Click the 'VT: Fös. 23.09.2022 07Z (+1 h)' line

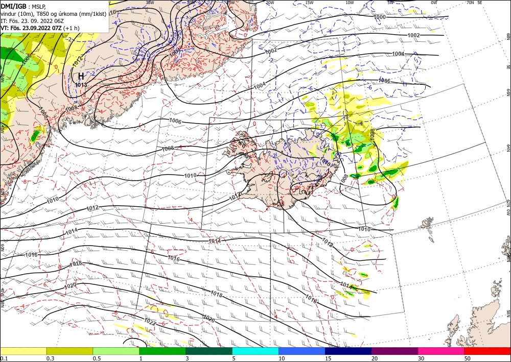(40, 28)
